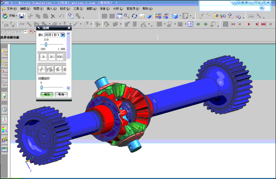Click toolbar red Play button
Image resolution: width=276 pixels, height=179 pixels.
coord(249,24)
